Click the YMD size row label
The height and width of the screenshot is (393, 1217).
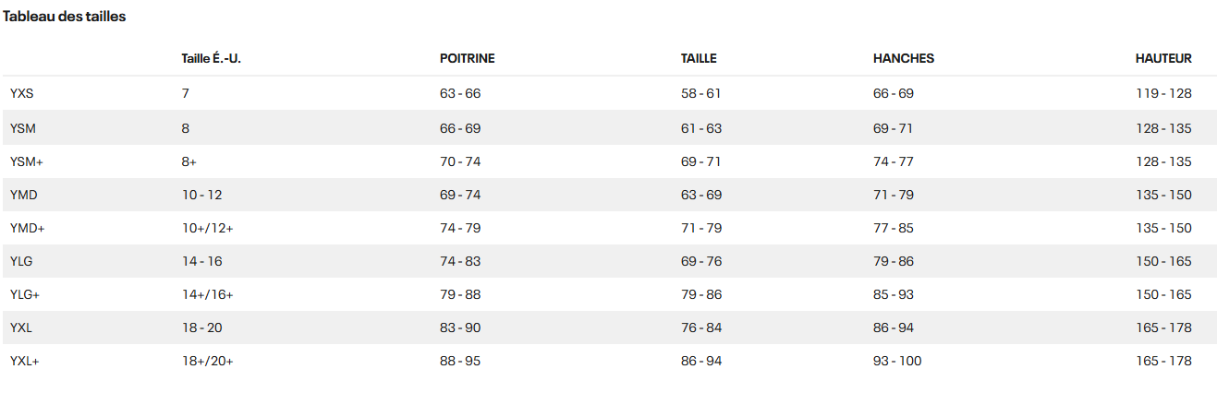click(24, 195)
